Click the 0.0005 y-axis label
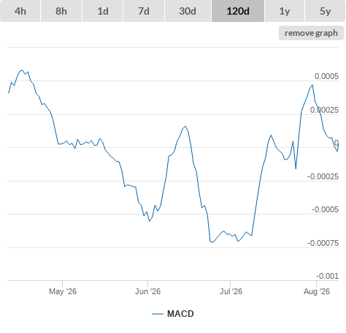The image size is (346, 333). click(x=326, y=76)
